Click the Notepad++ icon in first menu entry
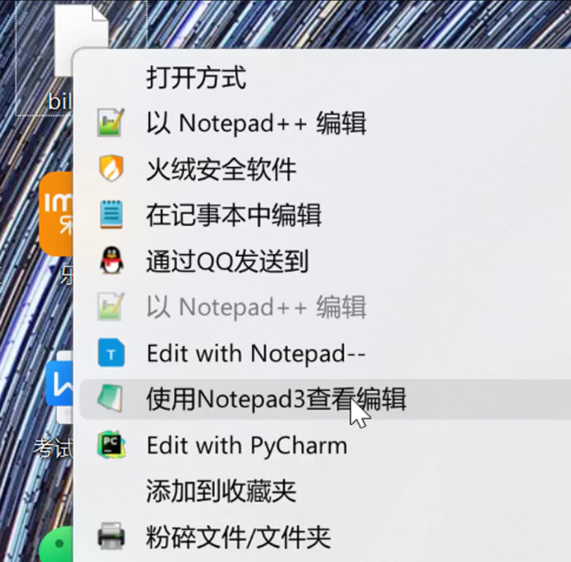The image size is (571, 562). point(111,123)
